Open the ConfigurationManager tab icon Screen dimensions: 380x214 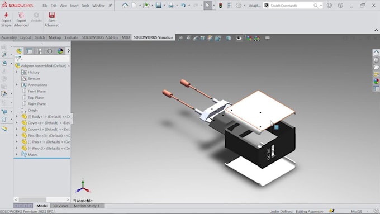coord(40,51)
